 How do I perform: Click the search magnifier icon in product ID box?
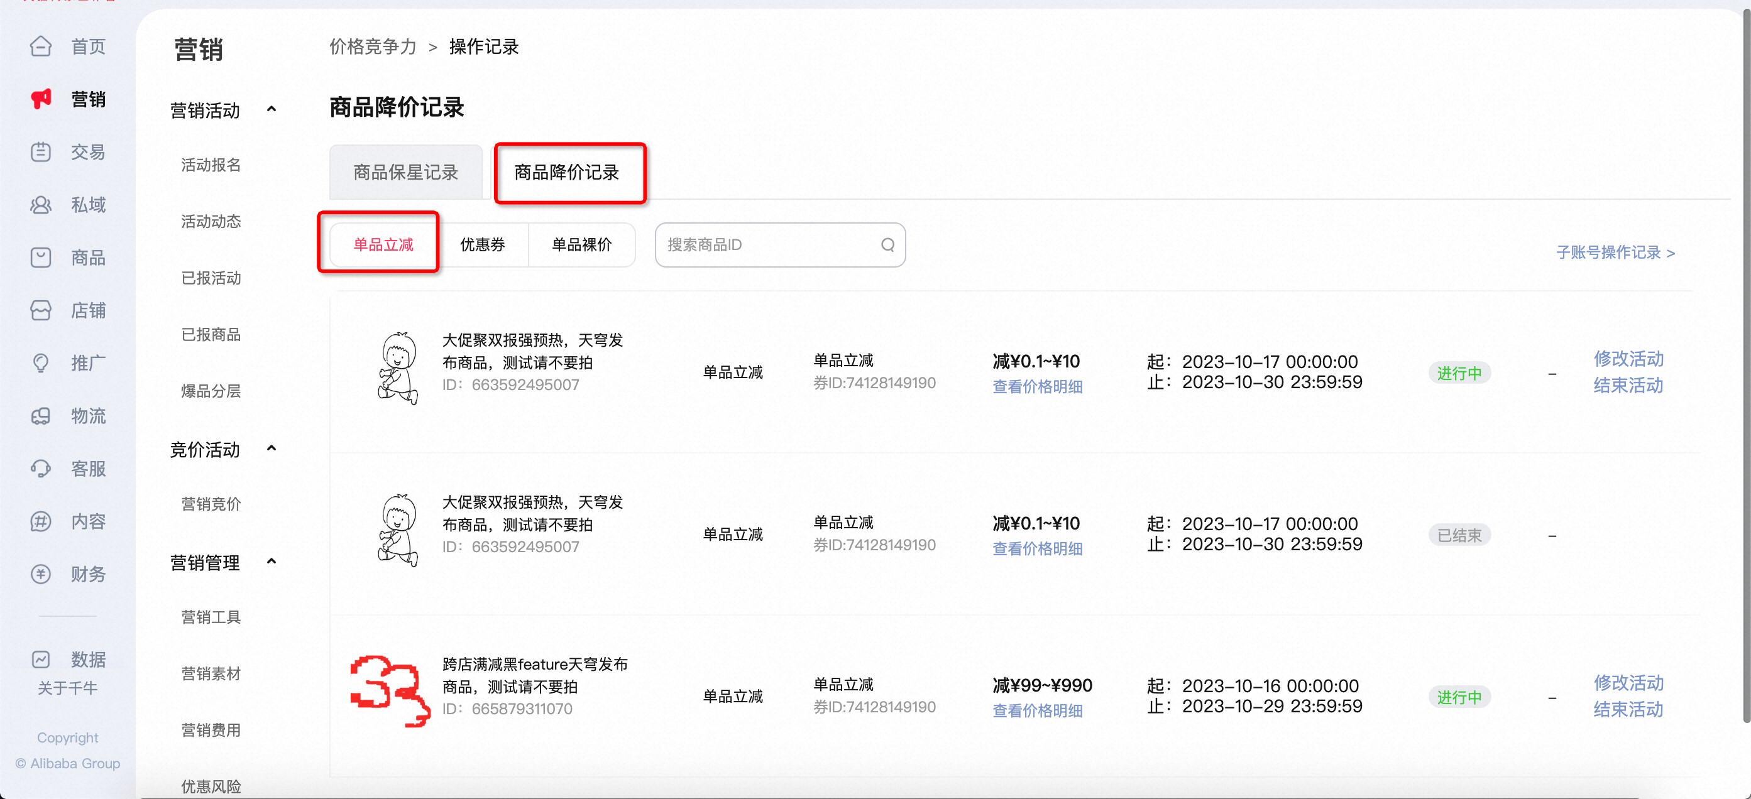(887, 244)
